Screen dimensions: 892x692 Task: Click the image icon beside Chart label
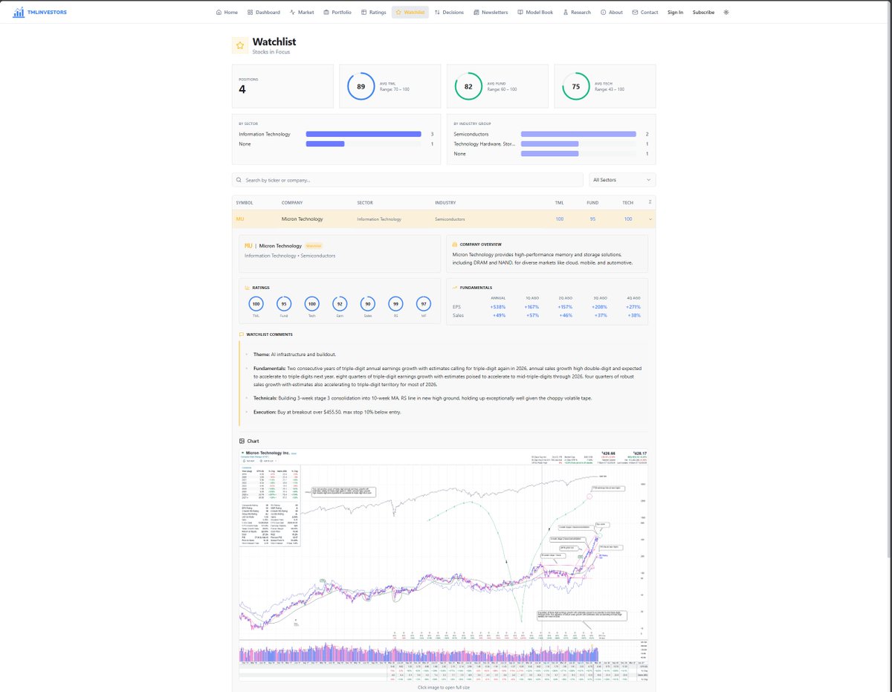(242, 441)
